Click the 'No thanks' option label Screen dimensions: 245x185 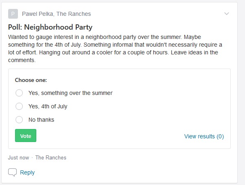point(41,120)
